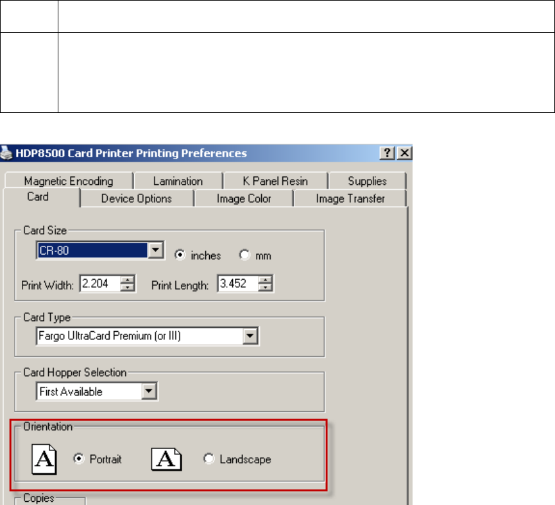Screen dimensions: 555x505
Task: Decrease Print Length with down arrow
Action: [265, 287]
